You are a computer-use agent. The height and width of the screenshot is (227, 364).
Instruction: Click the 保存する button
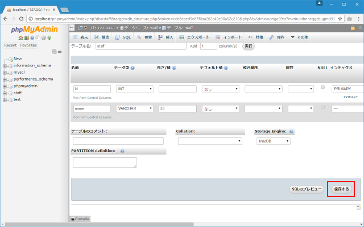(x=342, y=188)
